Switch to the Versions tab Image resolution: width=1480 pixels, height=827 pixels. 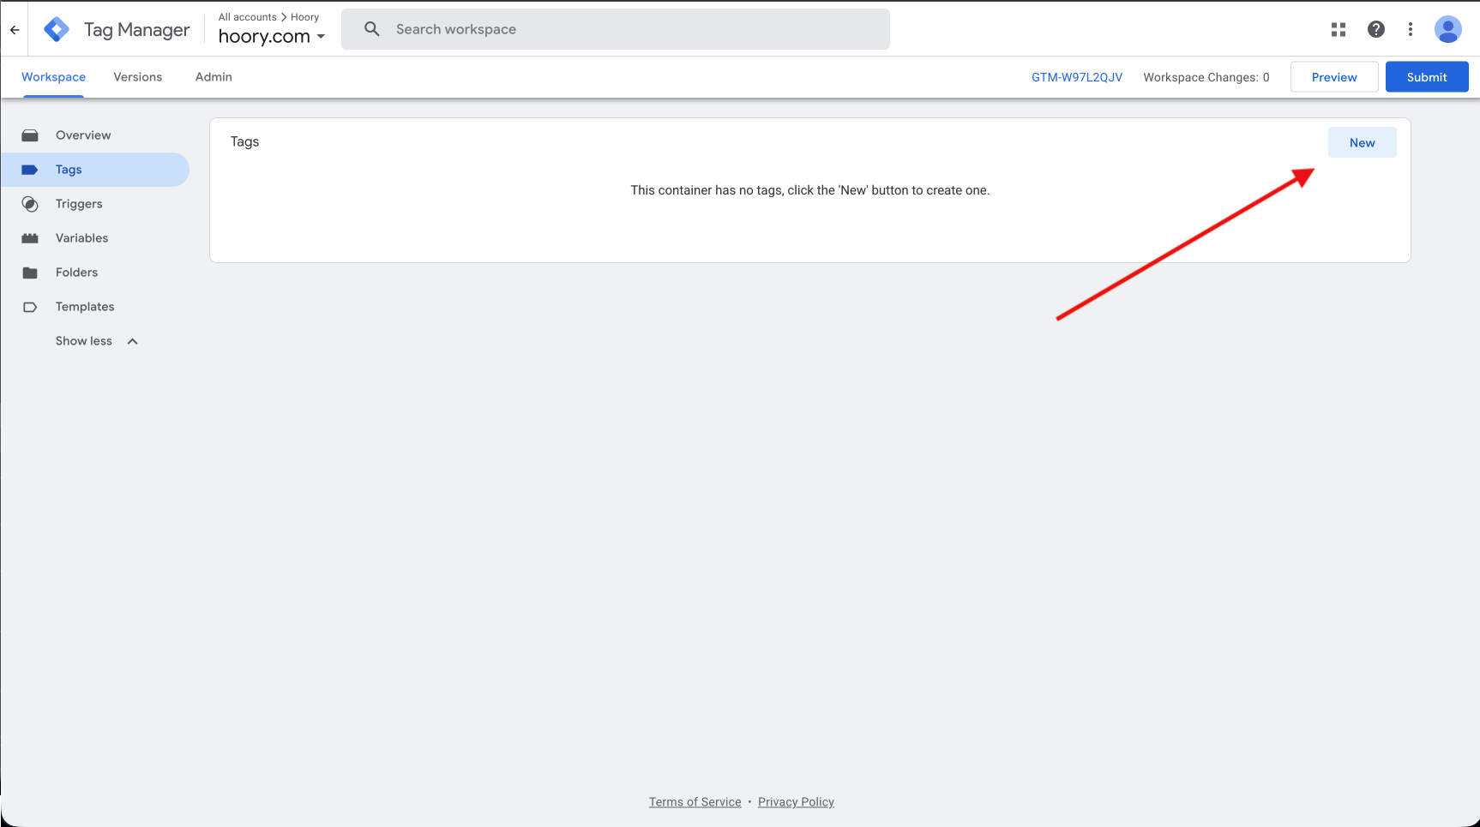point(137,77)
